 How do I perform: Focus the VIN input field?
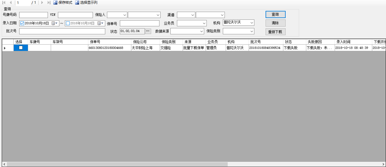[75, 15]
